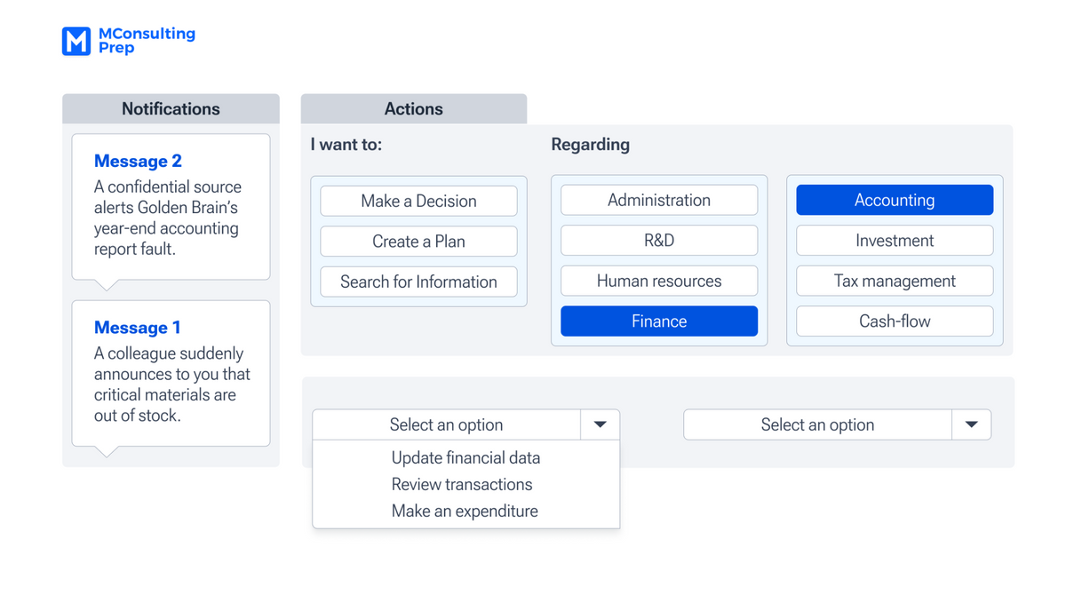Open the Message 2 notification card
The image size is (1066, 595).
[171, 207]
